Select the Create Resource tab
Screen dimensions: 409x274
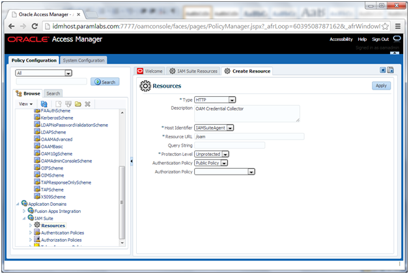click(247, 71)
